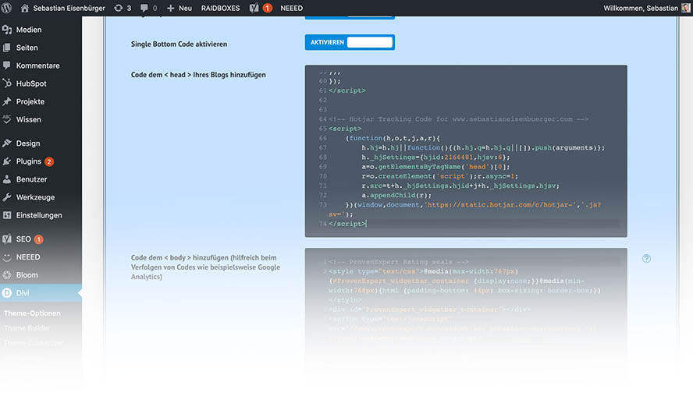The width and height of the screenshot is (693, 396).
Task: Click the Seiten pages icon
Action: tap(6, 48)
